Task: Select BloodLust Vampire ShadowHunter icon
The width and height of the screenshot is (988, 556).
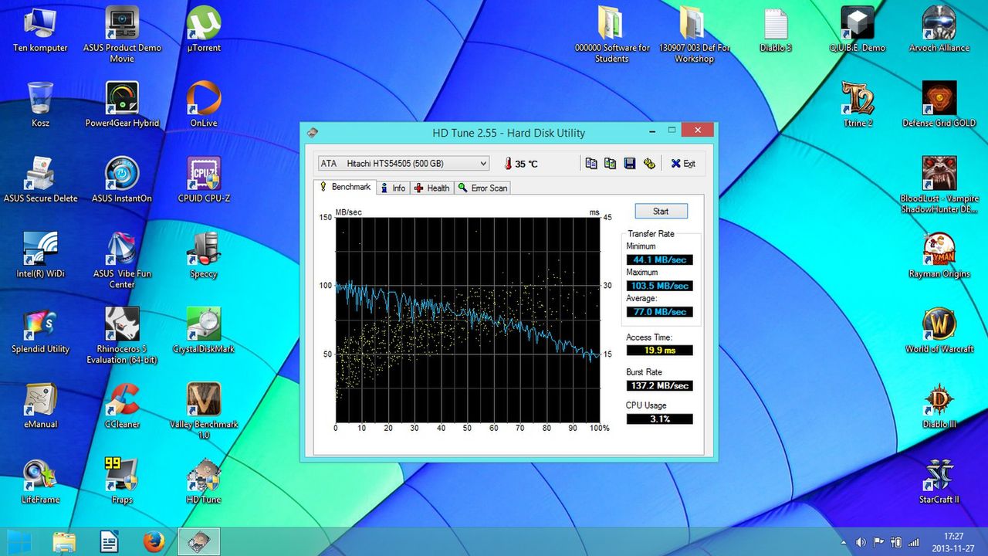Action: point(939,185)
